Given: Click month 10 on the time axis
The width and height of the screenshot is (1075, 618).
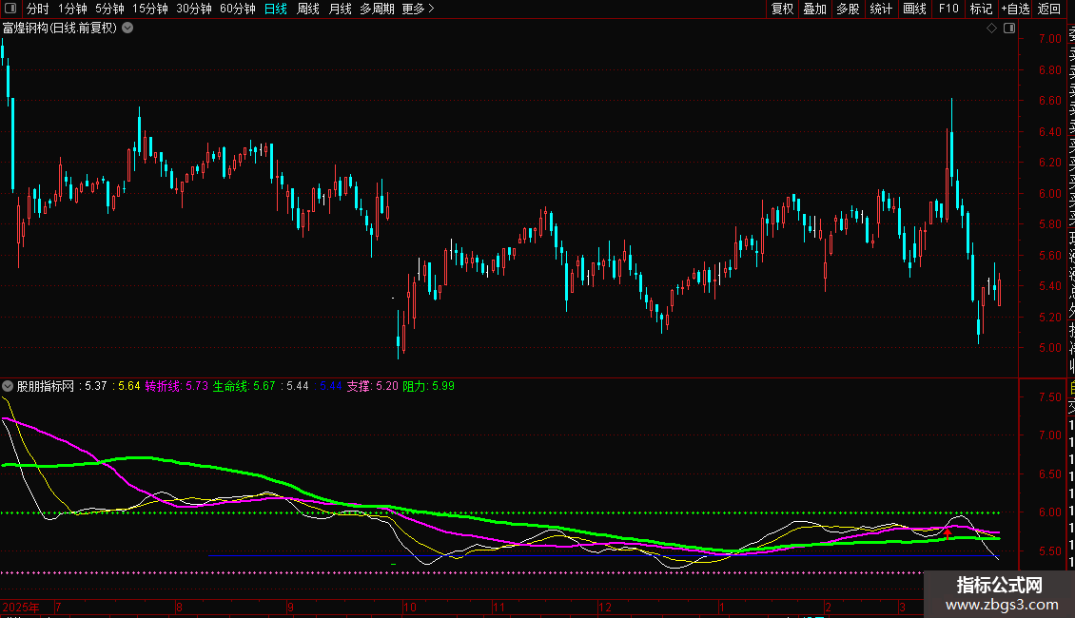Looking at the screenshot, I should coord(409,607).
